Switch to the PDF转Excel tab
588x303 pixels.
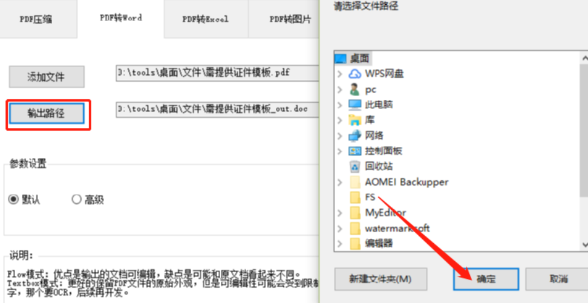pyautogui.click(x=206, y=19)
